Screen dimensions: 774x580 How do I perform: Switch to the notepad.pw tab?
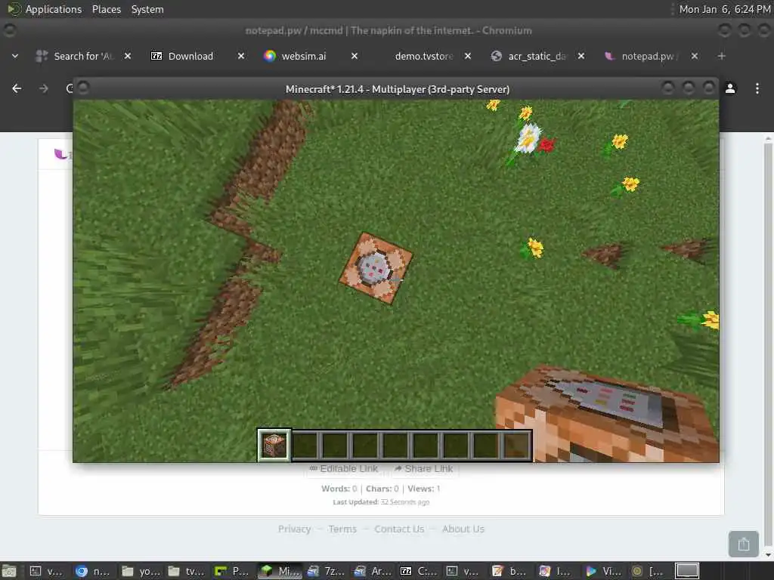(x=649, y=56)
